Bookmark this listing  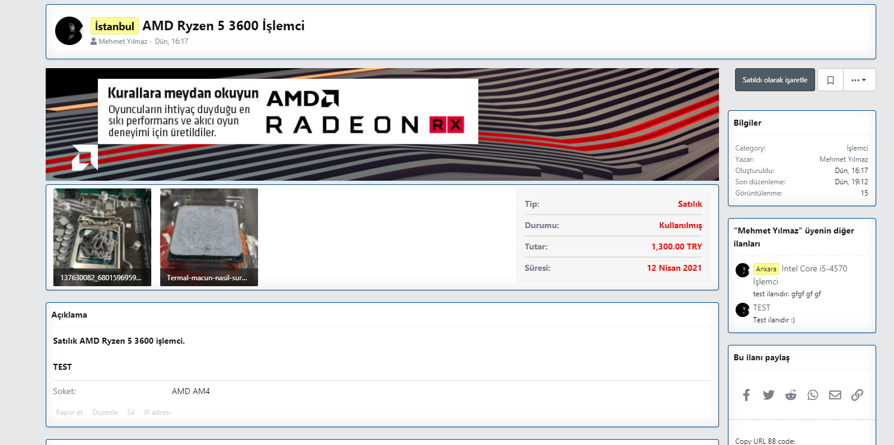tap(831, 80)
